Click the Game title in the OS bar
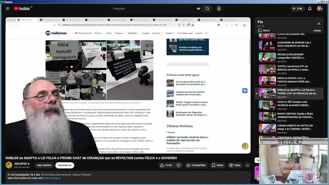This screenshot has height=185, width=329. point(8,2)
